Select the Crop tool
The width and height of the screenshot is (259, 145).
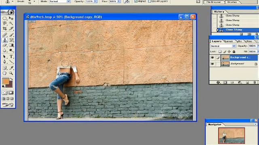(4, 28)
